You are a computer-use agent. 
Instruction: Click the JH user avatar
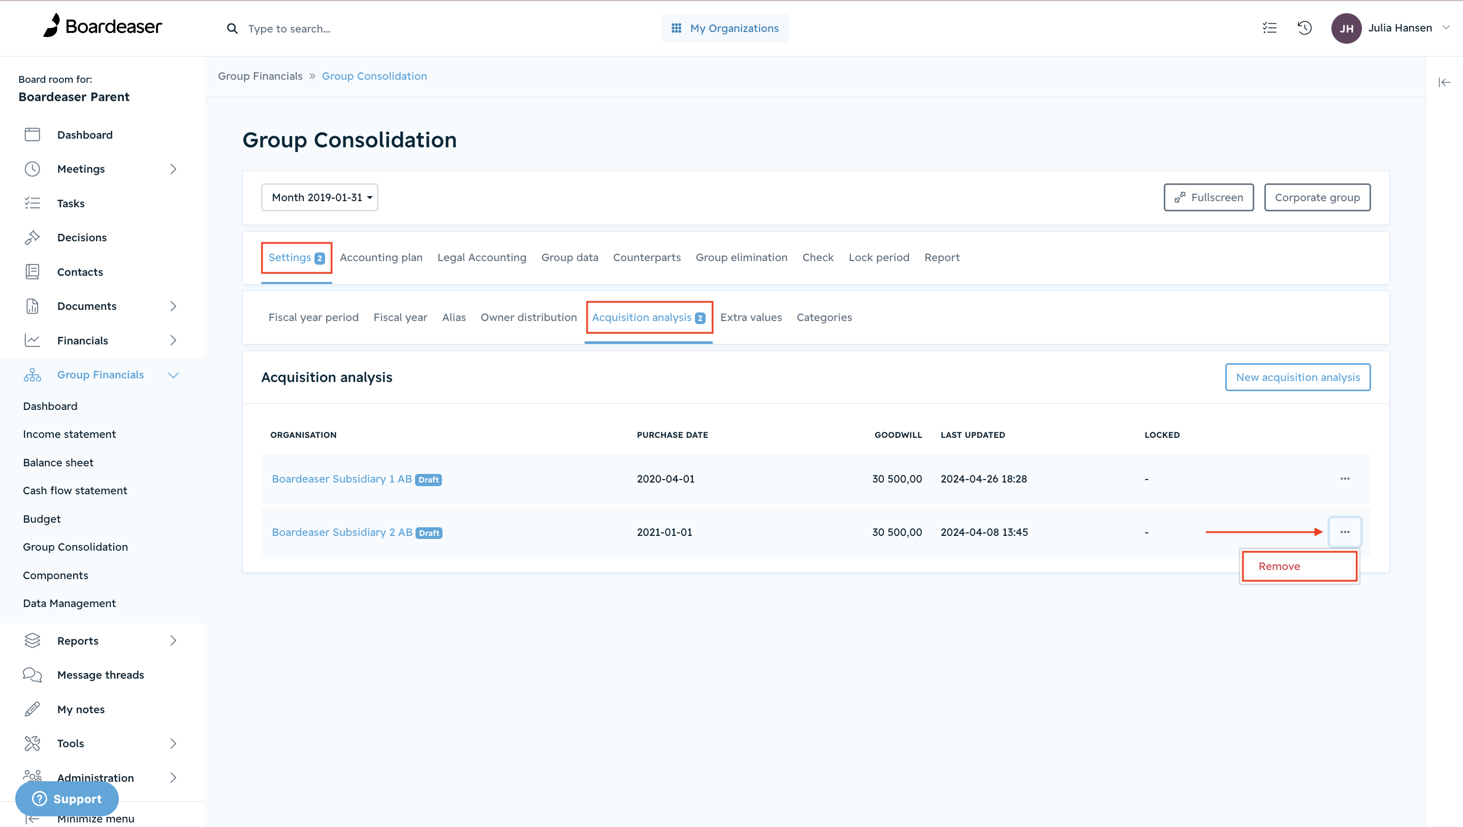1346,28
